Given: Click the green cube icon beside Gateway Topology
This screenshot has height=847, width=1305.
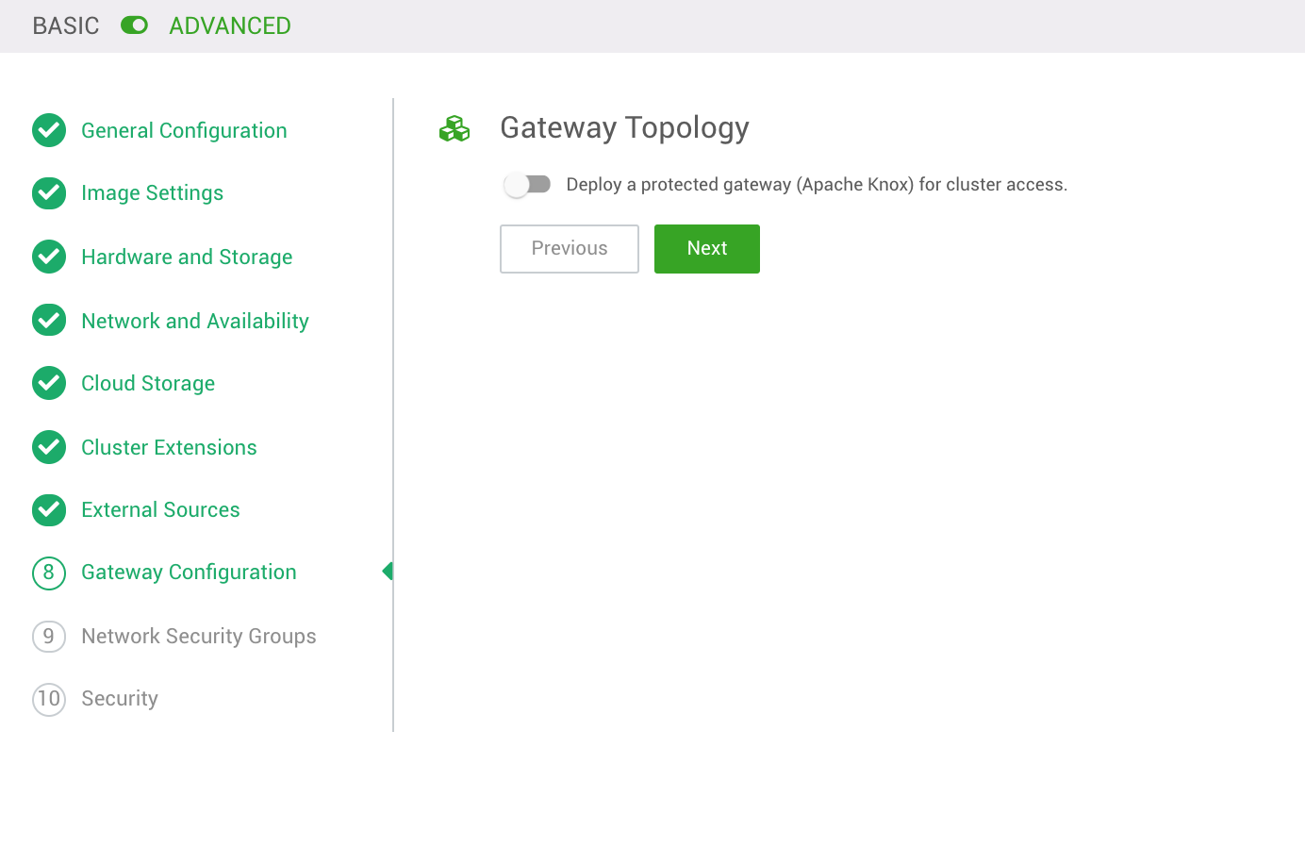Looking at the screenshot, I should coord(454,128).
